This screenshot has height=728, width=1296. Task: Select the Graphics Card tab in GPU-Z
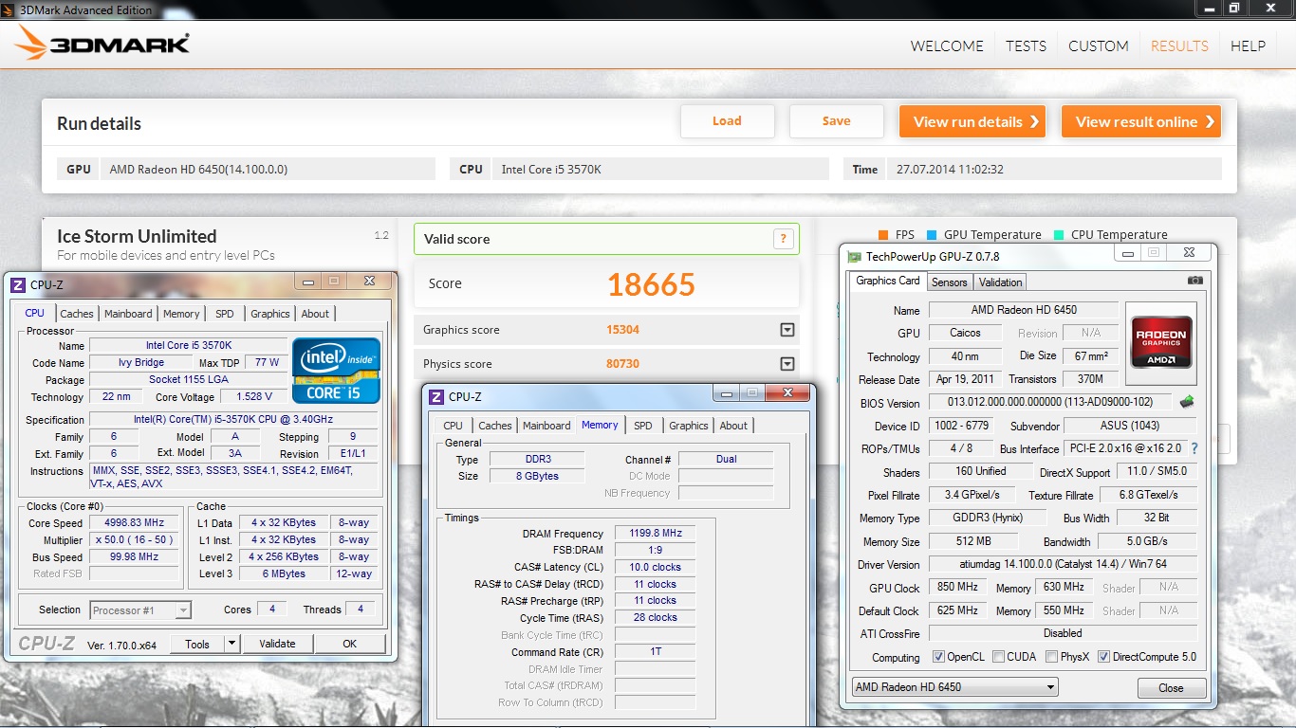888,281
